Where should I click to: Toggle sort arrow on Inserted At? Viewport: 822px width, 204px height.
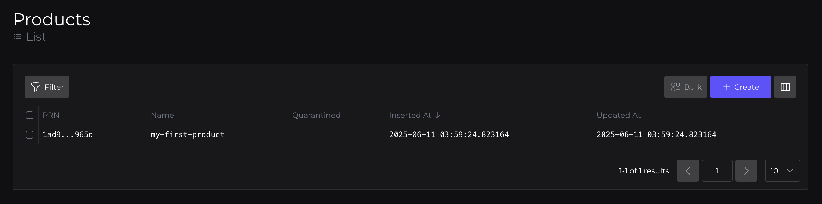coord(438,115)
